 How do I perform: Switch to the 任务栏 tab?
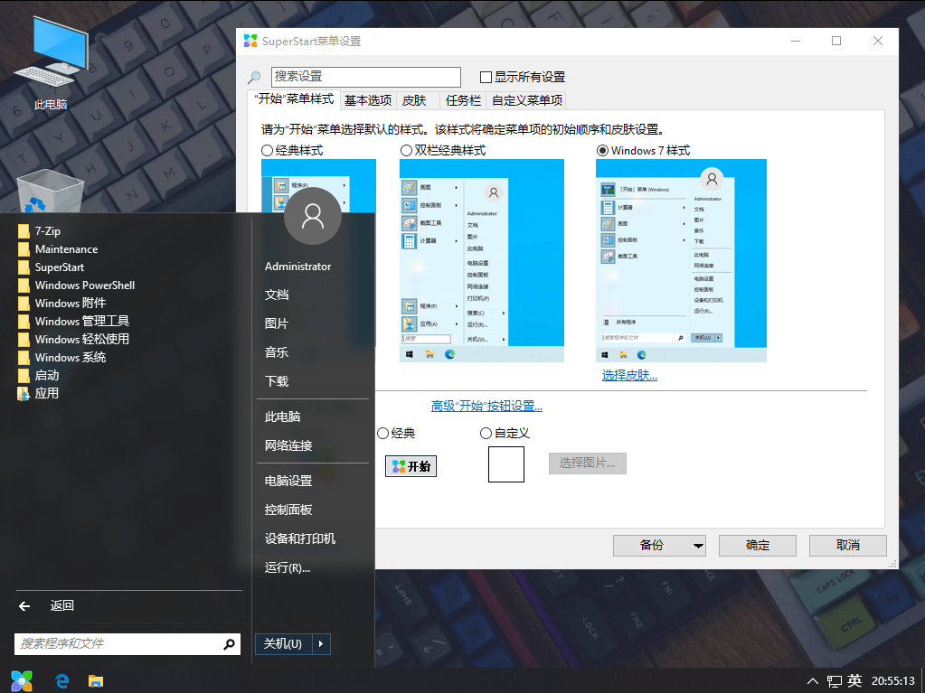[463, 101]
